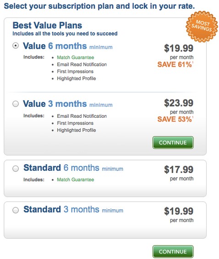
Task: Choose the Standard 6 months radio option
Action: click(16, 168)
